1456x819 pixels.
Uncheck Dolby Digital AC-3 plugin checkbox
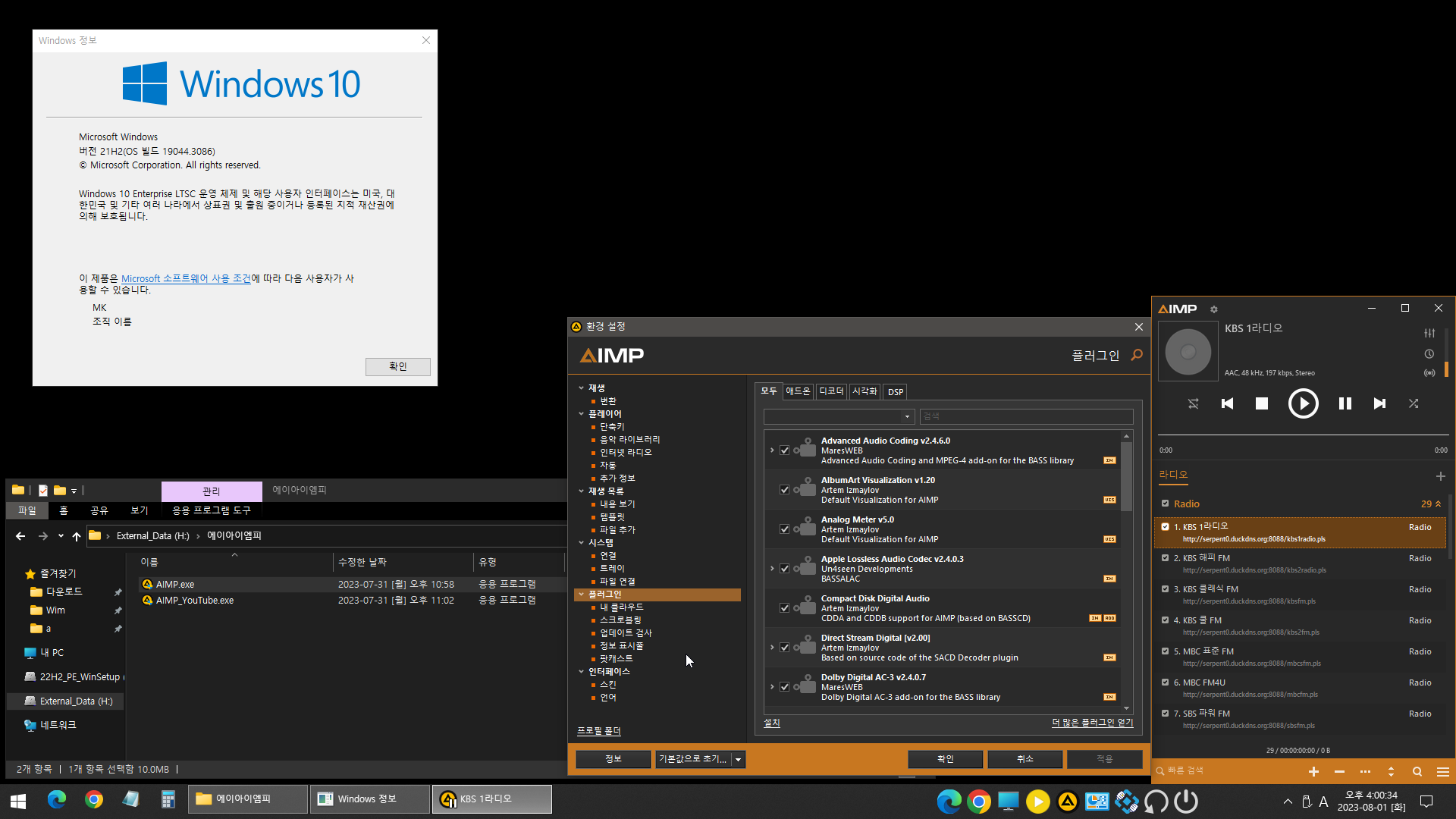pyautogui.click(x=785, y=687)
